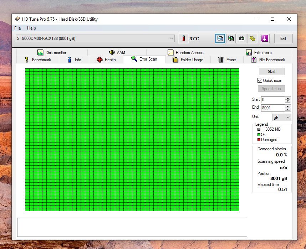Decrease the End value with down arrow
This screenshot has height=249, width=306.
(288, 109)
